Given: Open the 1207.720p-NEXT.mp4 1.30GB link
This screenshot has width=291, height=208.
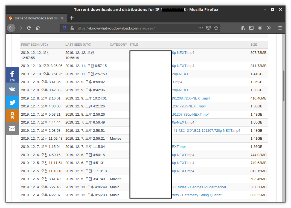Looking at the screenshot, I should point(188,106).
